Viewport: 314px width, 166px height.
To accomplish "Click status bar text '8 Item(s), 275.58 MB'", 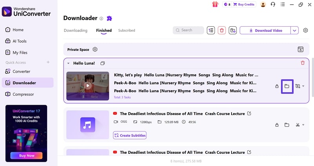I will tap(186, 161).
